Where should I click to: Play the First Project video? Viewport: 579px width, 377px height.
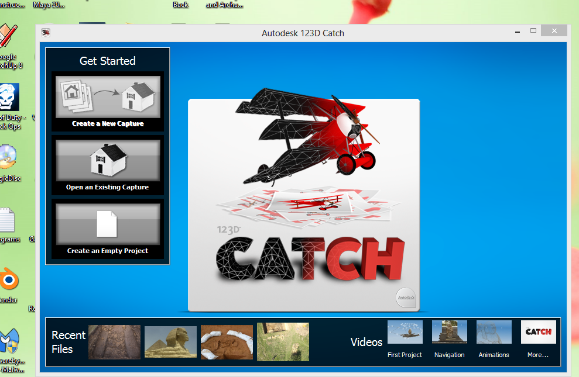(405, 333)
